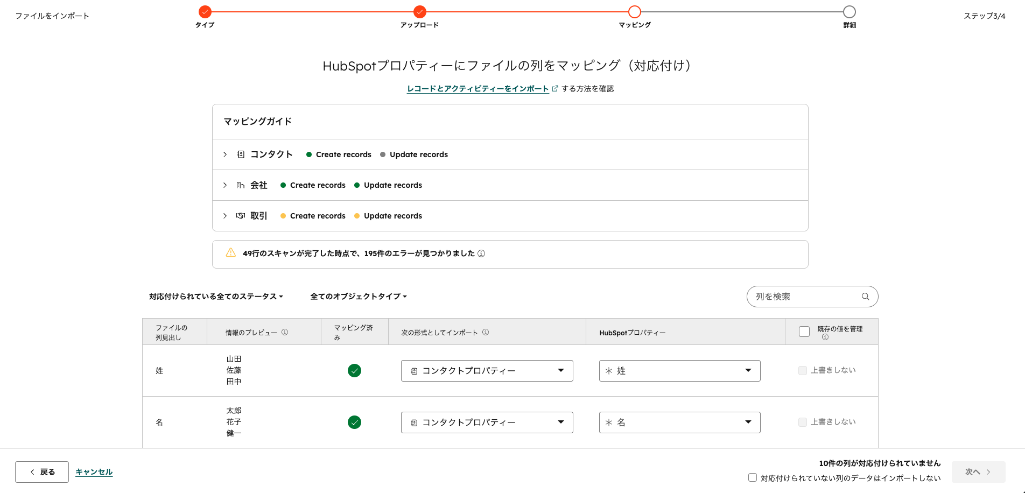1025x493 pixels.
Task: Toggle 上書きしない checkbox in 名 row
Action: pos(803,422)
